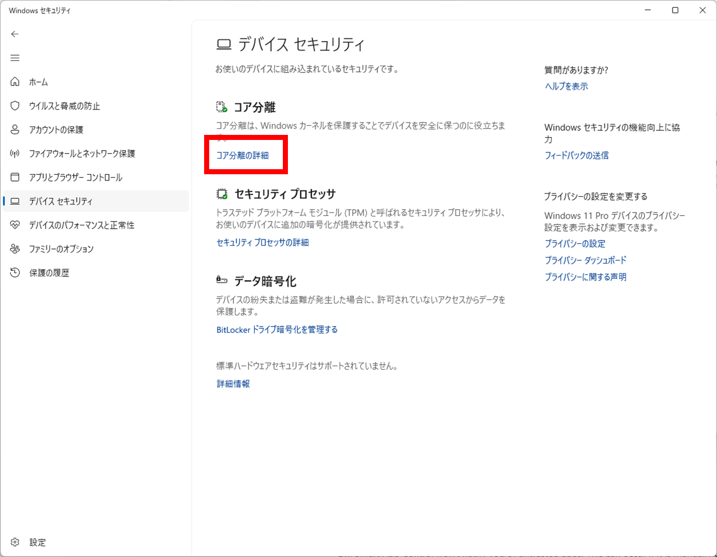Screen dimensions: 717x557
Task: Click the shield icon for ウイルスと脅威の防止
Action: (x=15, y=106)
